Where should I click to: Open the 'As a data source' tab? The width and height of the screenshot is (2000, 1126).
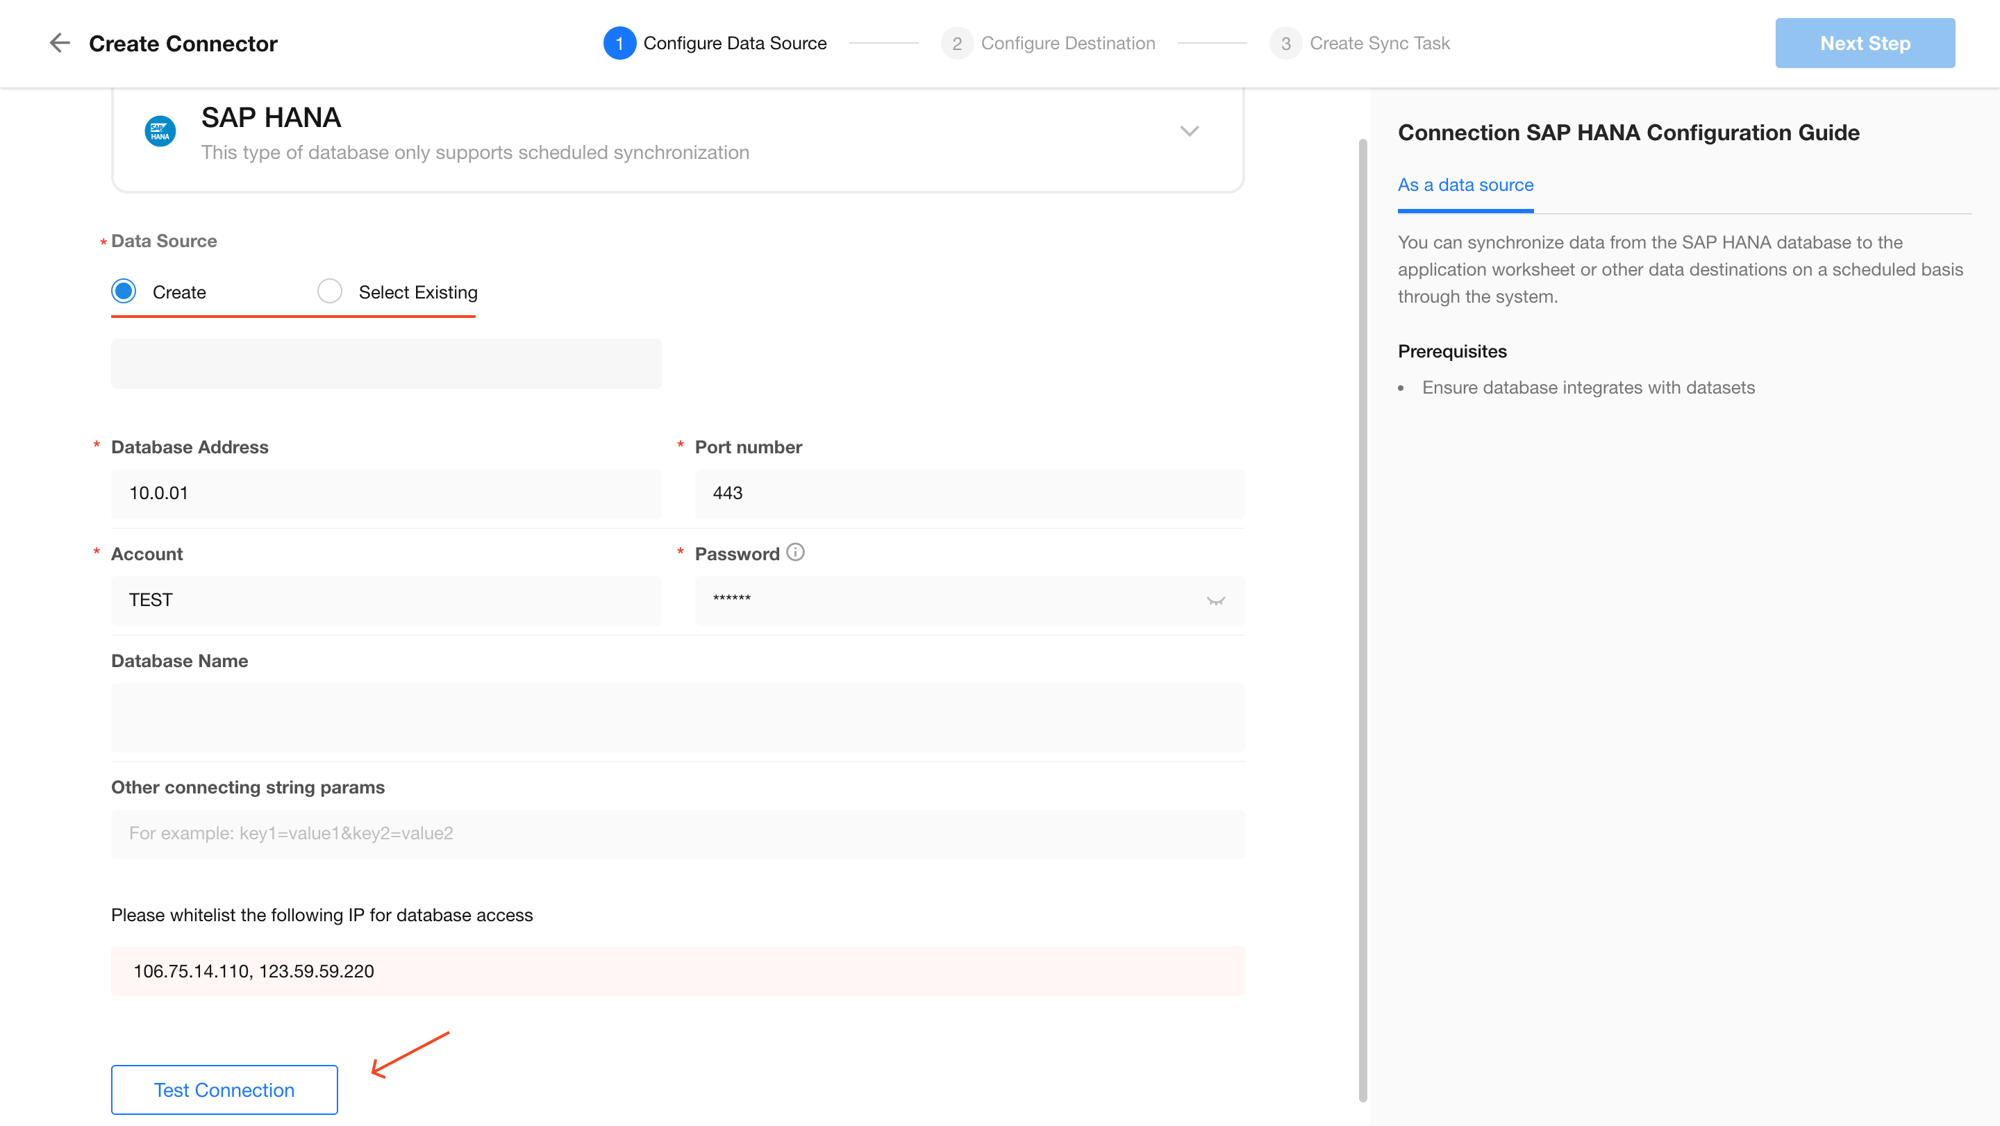click(x=1465, y=185)
